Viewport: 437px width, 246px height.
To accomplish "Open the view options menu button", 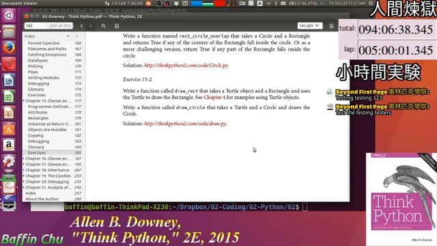I will tap(331, 26).
